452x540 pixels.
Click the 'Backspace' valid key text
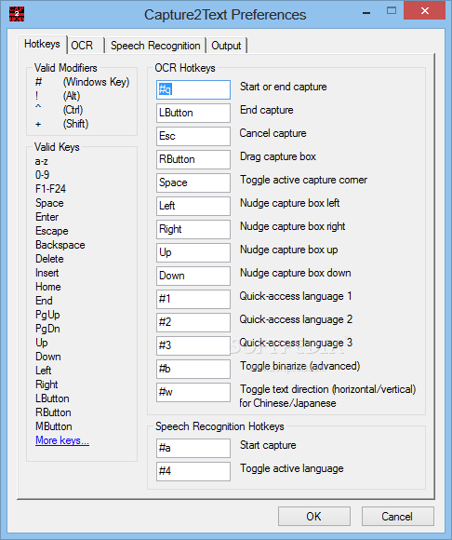pyautogui.click(x=60, y=245)
